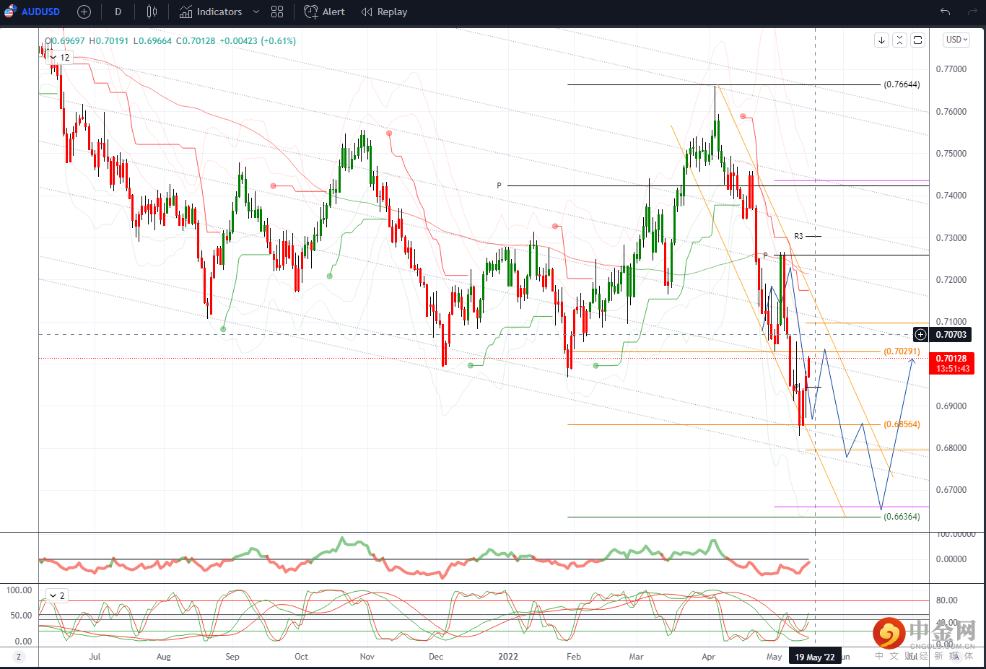Viewport: 986px width, 669px height.
Task: Click the timezone Z button
Action: [19, 657]
